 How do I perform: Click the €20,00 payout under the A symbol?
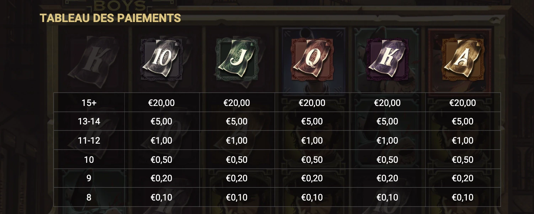463,103
